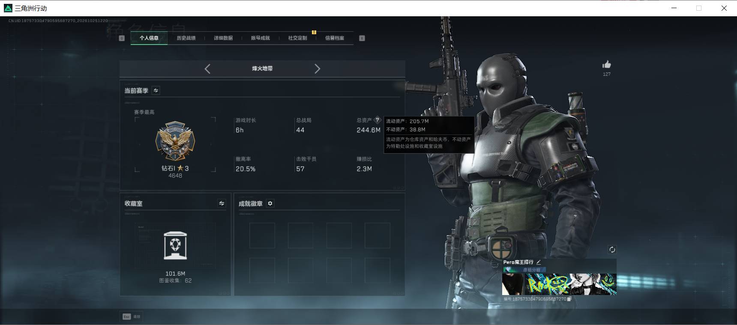The width and height of the screenshot is (737, 325).
Task: Go to the 账号成就 tab
Action: point(261,38)
